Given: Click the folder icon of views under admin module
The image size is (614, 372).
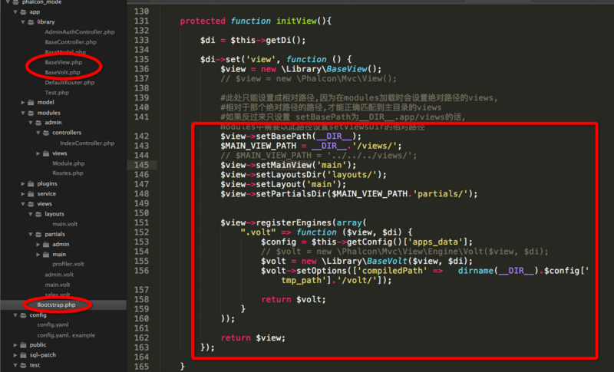Looking at the screenshot, I should (46, 153).
